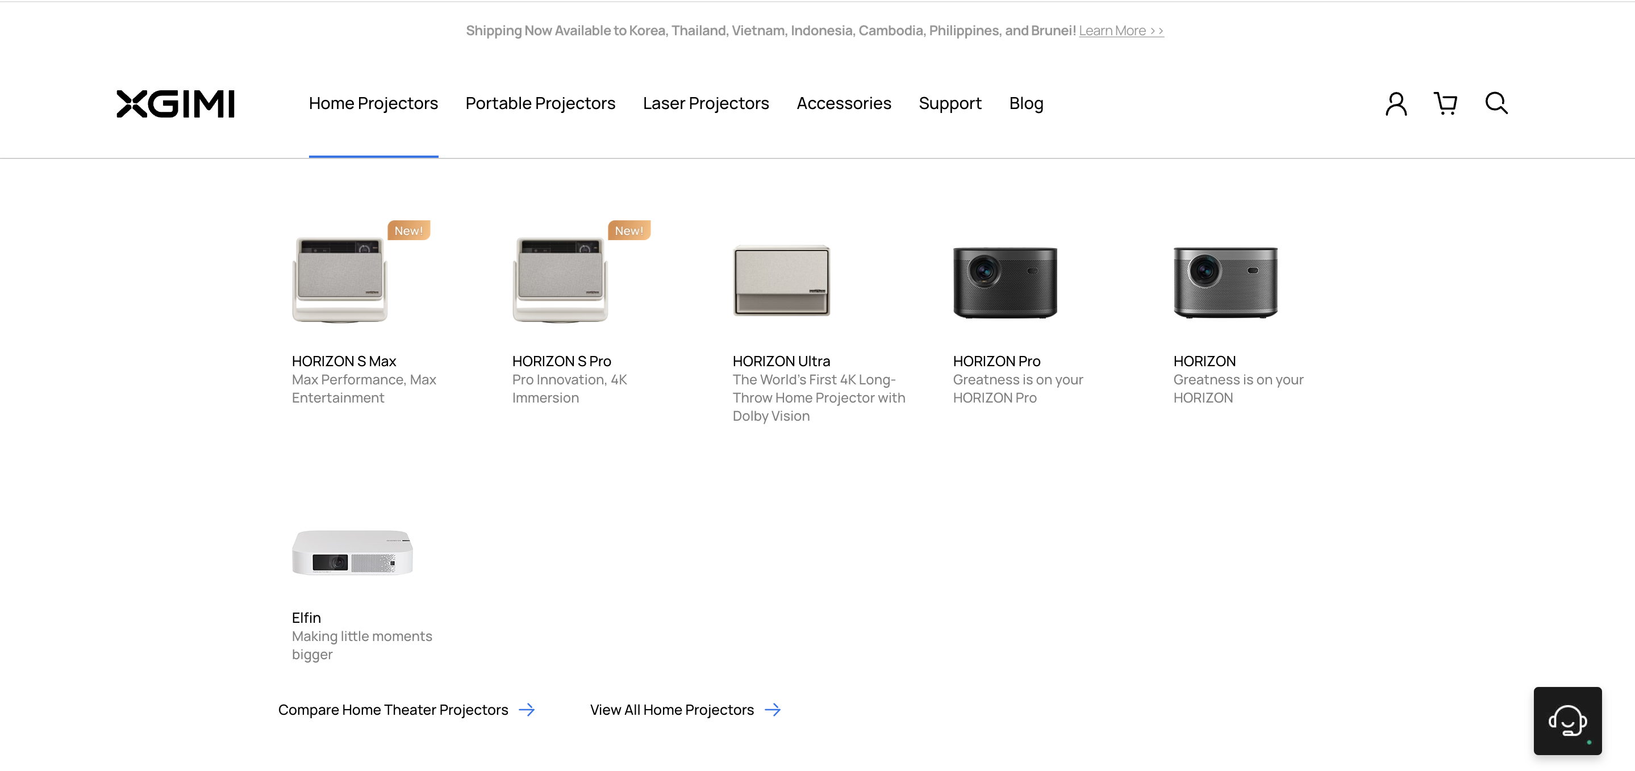The height and width of the screenshot is (771, 1635).
Task: Open the shopping cart icon
Action: tap(1445, 103)
